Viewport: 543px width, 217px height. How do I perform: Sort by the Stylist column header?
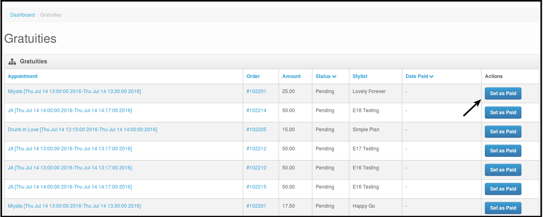tap(360, 76)
